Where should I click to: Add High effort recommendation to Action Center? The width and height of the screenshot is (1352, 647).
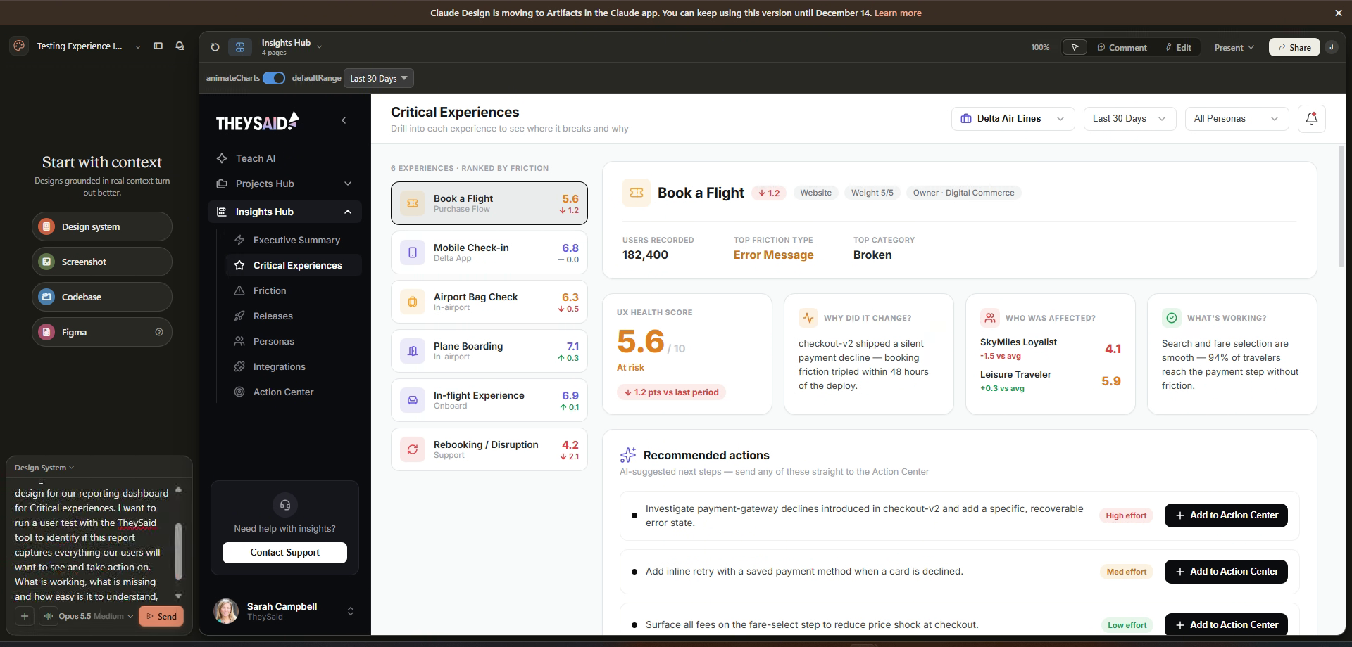(x=1226, y=515)
